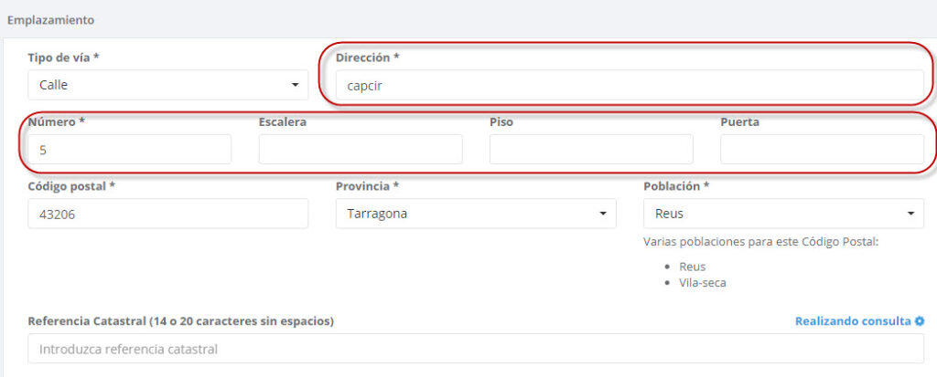Open the Población dropdown showing Reus
937x377 pixels.
tap(783, 214)
